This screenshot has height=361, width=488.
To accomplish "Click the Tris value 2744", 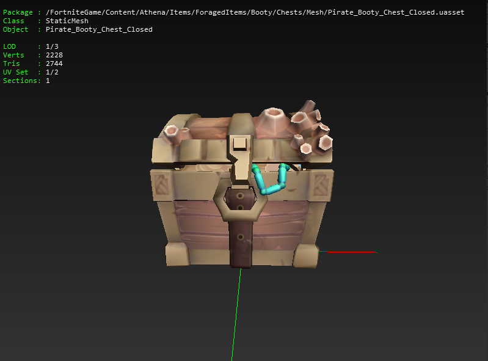I will point(54,64).
